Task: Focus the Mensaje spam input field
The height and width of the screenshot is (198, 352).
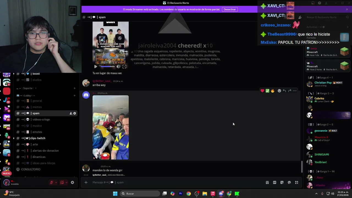Action: 176,182
